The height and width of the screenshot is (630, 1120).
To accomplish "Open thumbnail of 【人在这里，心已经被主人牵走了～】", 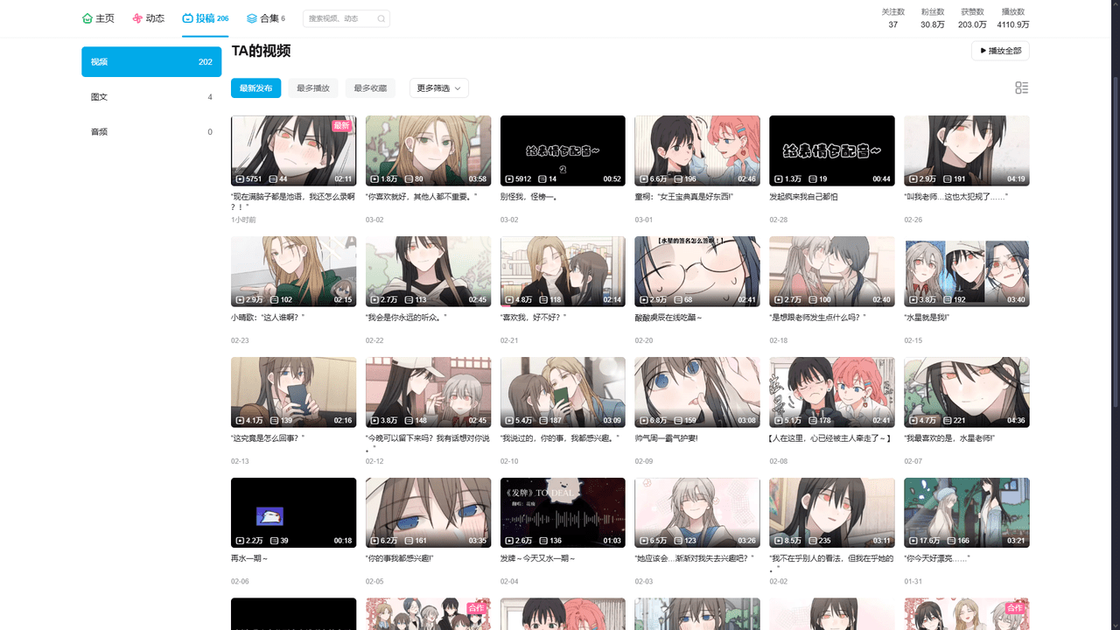I will 832,392.
